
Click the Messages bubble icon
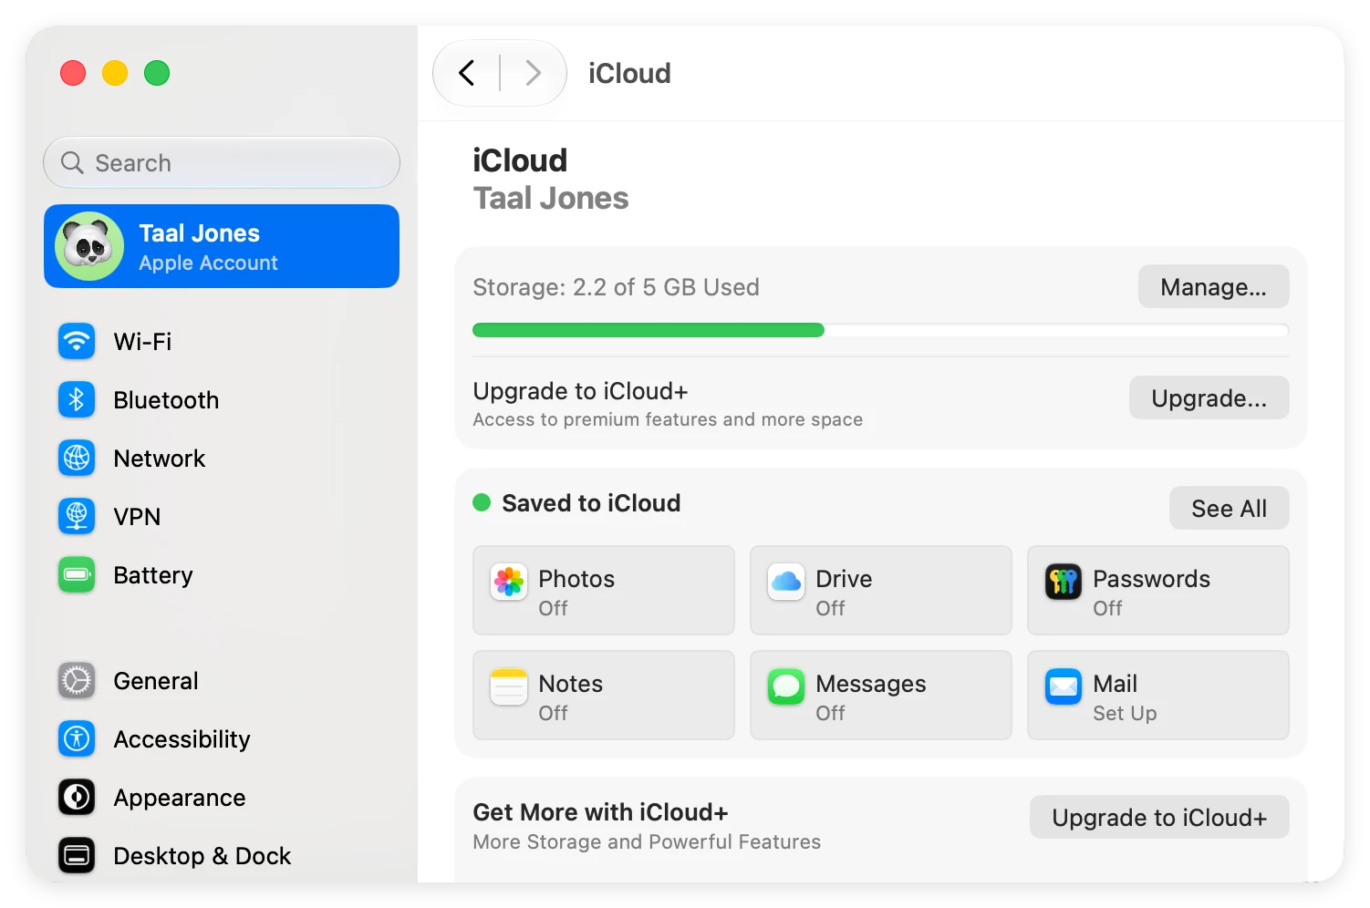tap(786, 686)
